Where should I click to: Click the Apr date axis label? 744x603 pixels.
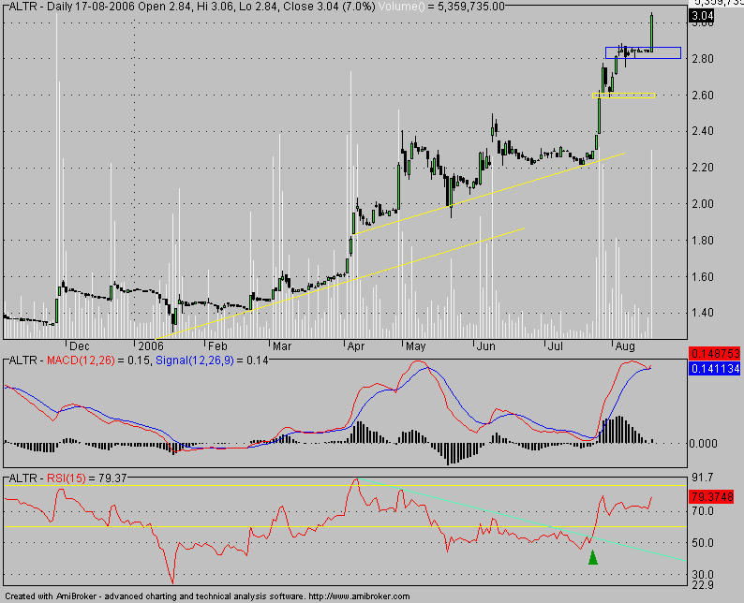(356, 346)
